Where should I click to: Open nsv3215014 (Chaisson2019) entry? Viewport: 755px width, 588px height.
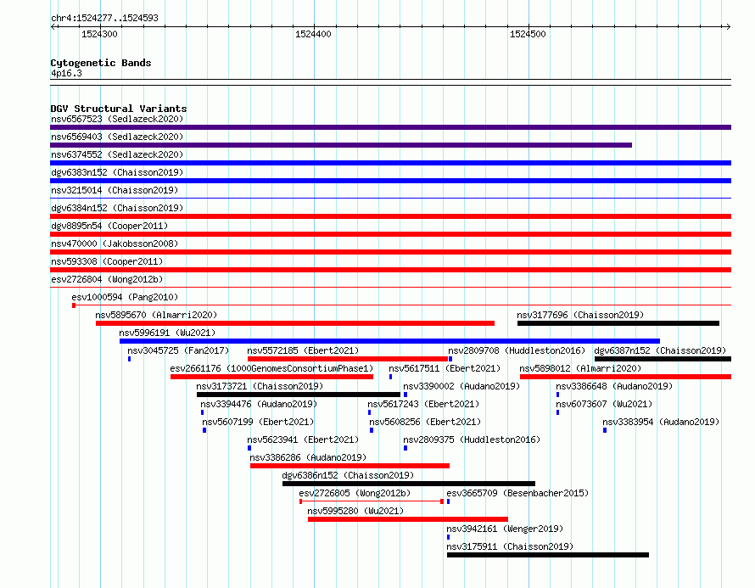pyautogui.click(x=115, y=190)
